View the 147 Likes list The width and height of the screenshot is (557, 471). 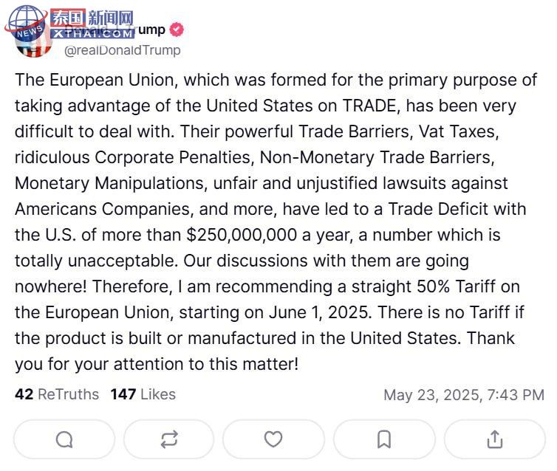[x=143, y=394]
